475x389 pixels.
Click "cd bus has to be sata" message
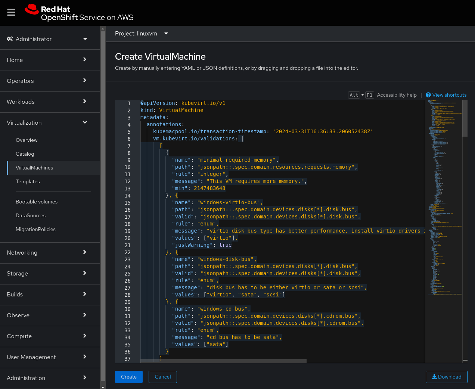coord(243,337)
